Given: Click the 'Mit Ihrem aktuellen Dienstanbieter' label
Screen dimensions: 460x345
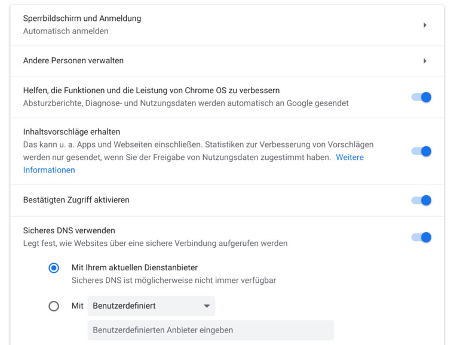Looking at the screenshot, I should (134, 267).
